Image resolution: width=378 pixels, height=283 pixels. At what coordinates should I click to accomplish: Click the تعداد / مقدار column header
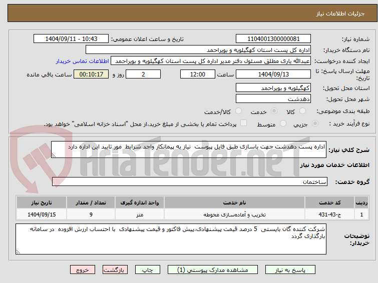tap(91, 202)
